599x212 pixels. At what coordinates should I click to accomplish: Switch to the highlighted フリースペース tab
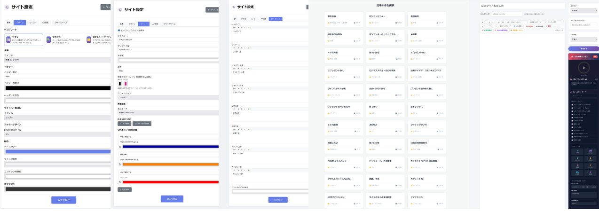tap(276, 19)
